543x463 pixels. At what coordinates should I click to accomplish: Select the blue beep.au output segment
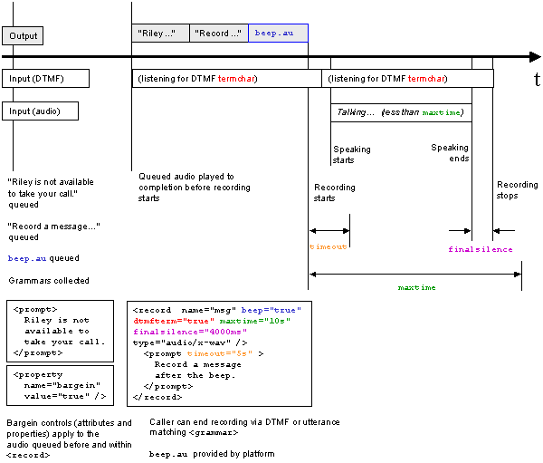pos(278,34)
